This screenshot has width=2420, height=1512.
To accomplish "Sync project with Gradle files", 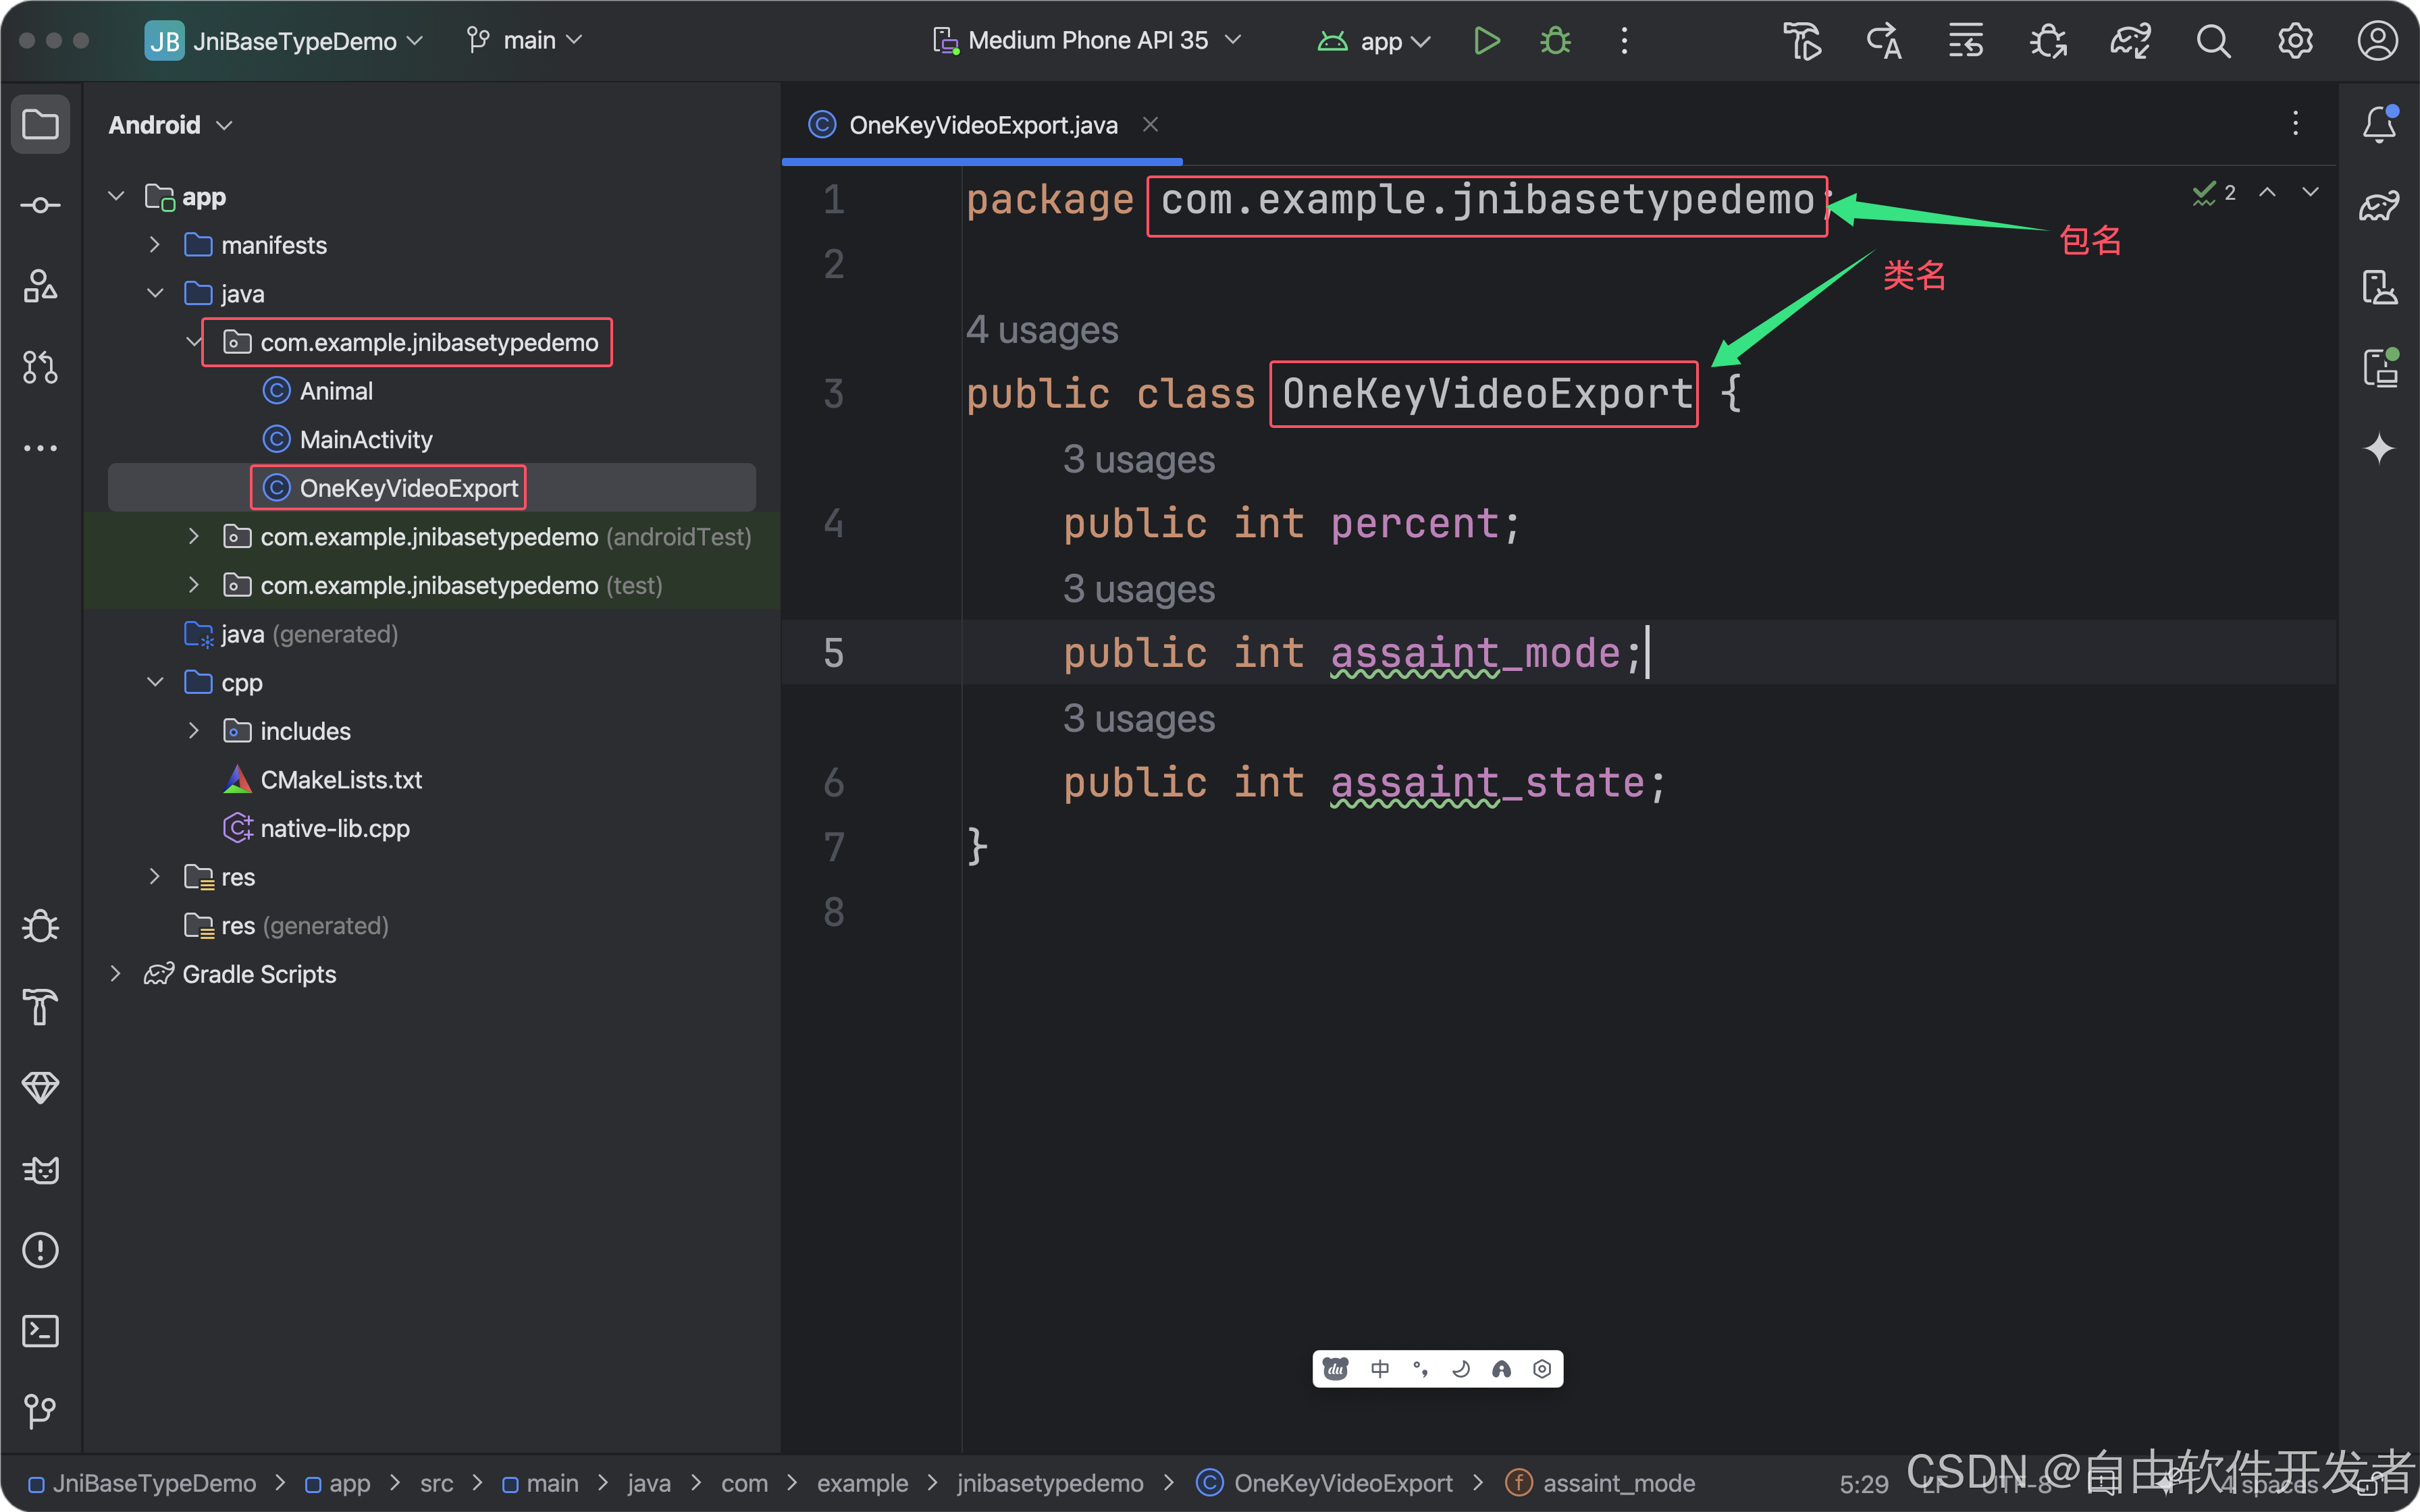I will (2130, 40).
